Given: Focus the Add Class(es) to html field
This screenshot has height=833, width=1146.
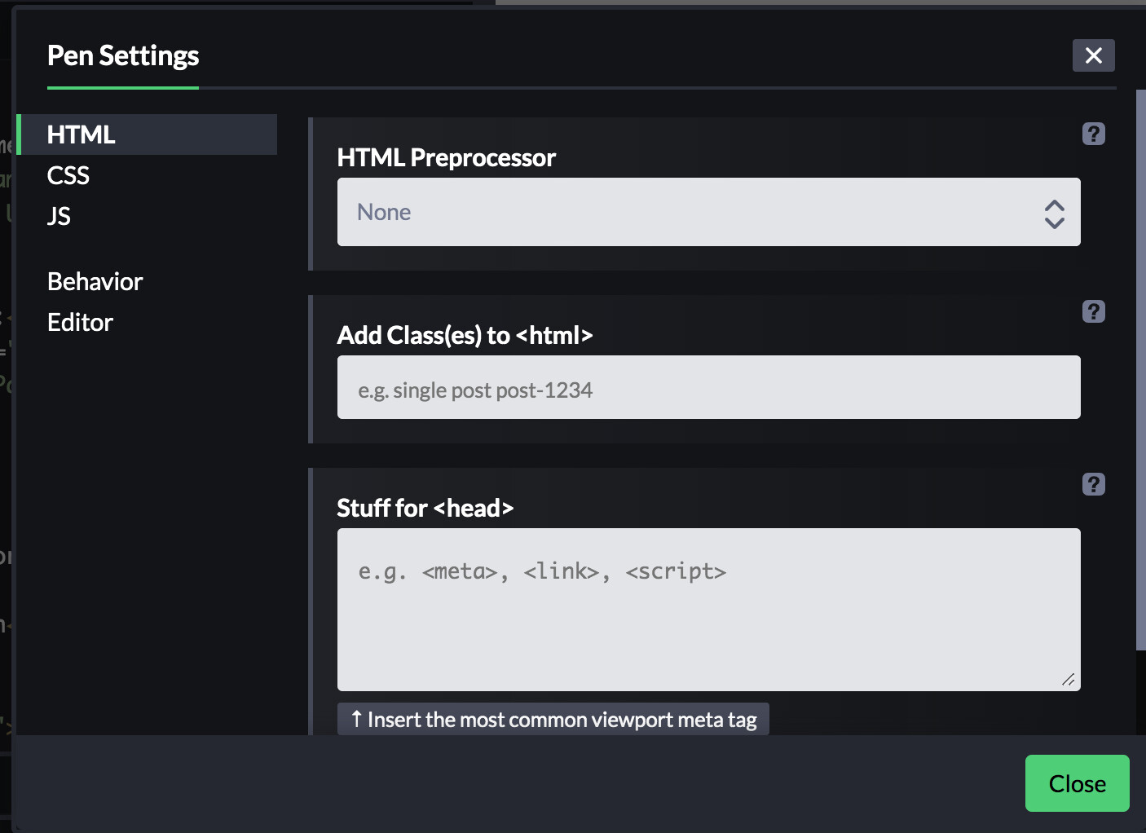Looking at the screenshot, I should point(707,388).
